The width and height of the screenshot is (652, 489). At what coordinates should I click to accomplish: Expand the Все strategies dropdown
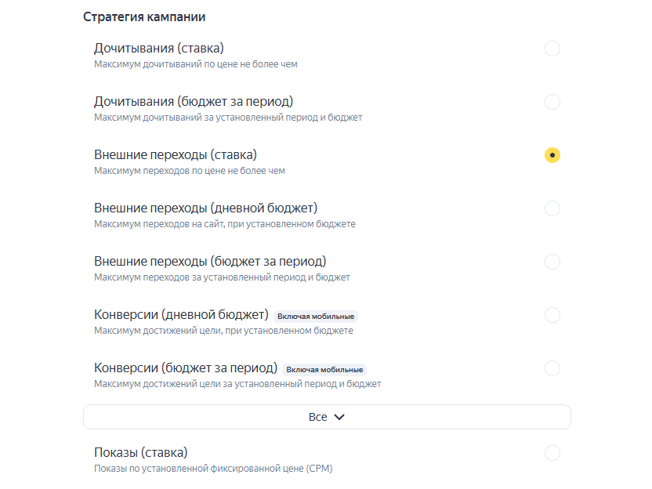pos(327,417)
